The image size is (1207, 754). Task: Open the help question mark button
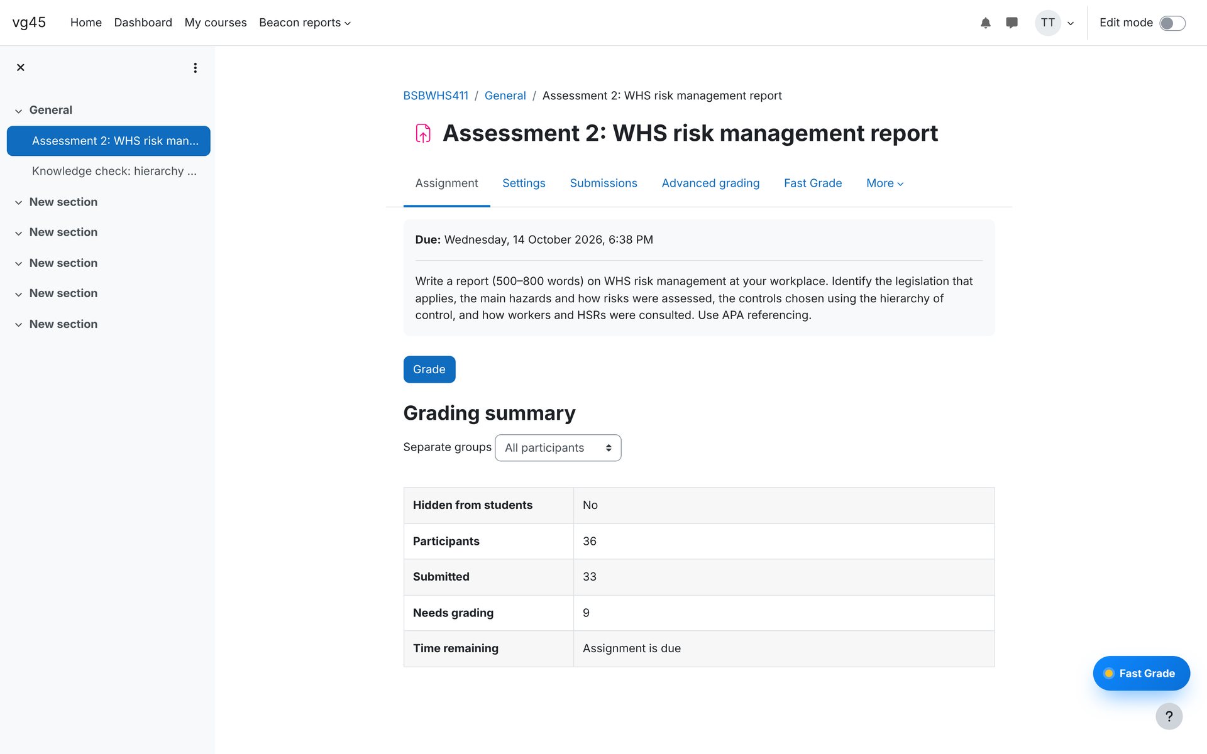pyautogui.click(x=1169, y=716)
